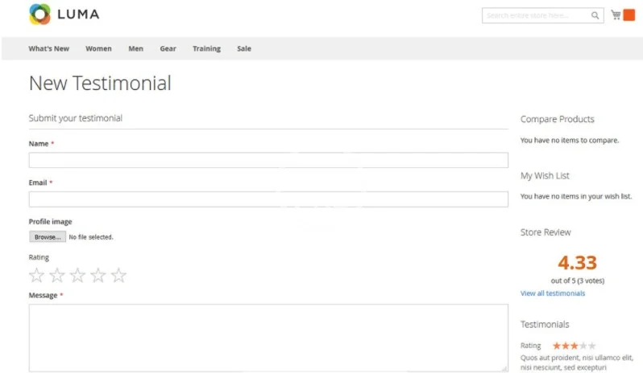Focus the Name input field
Viewport: 643px width, 373px height.
[268, 160]
